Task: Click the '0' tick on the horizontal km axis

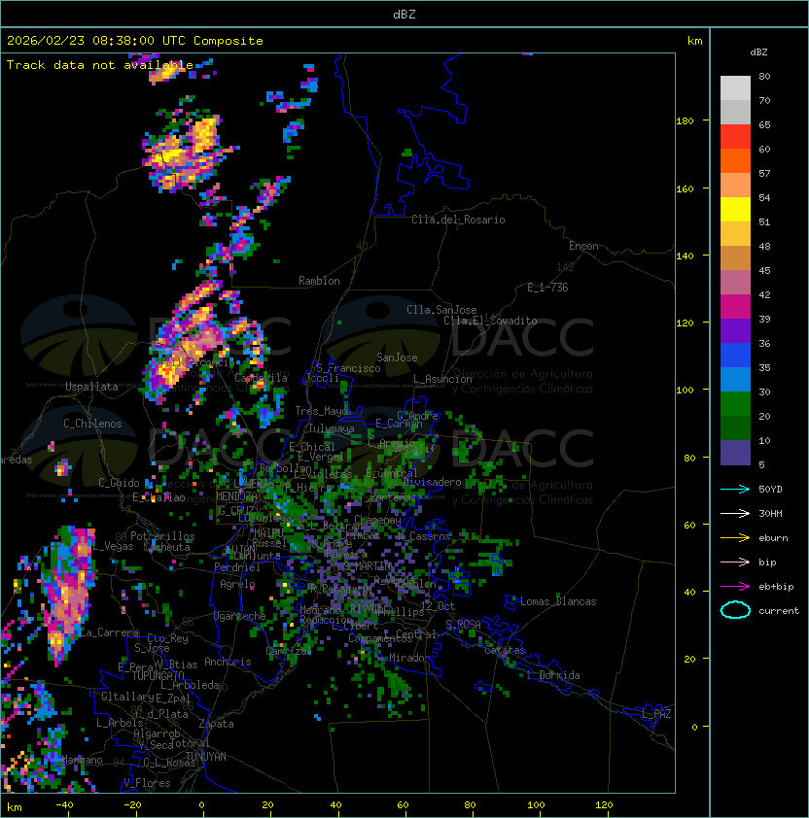Action: (x=201, y=805)
